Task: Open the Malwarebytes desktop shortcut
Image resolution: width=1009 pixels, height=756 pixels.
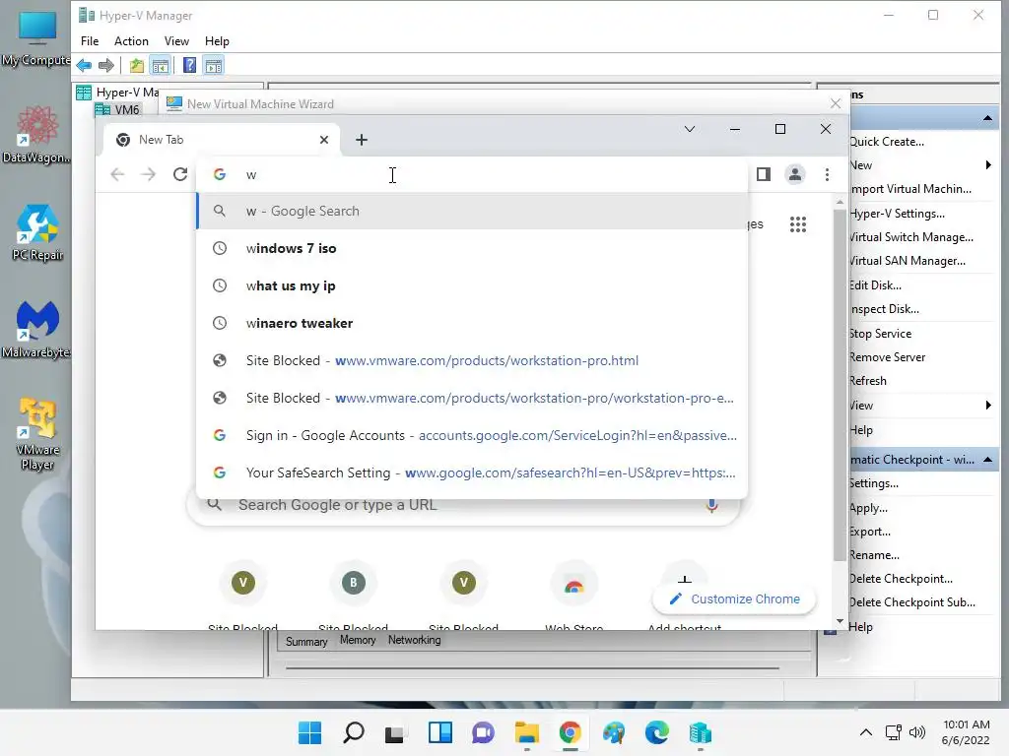Action: click(36, 330)
